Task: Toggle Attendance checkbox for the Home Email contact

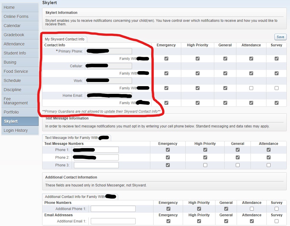Action: (x=251, y=103)
